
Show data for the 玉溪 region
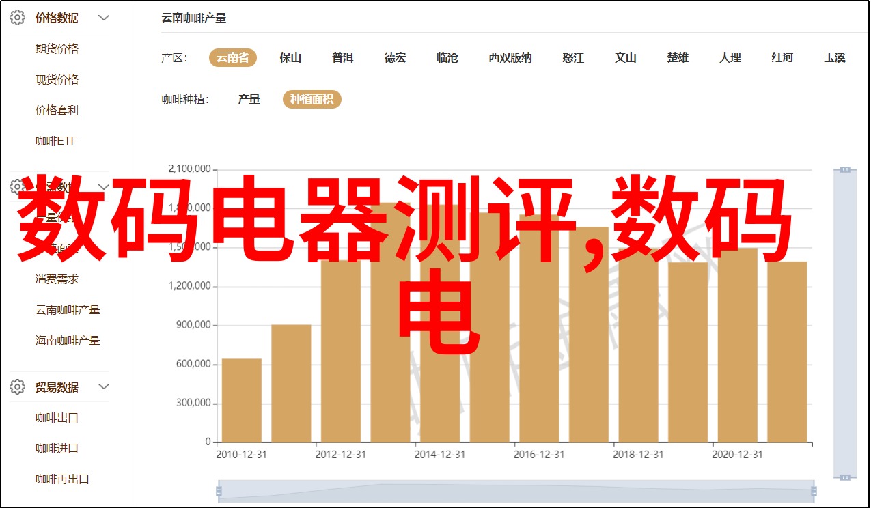[835, 58]
